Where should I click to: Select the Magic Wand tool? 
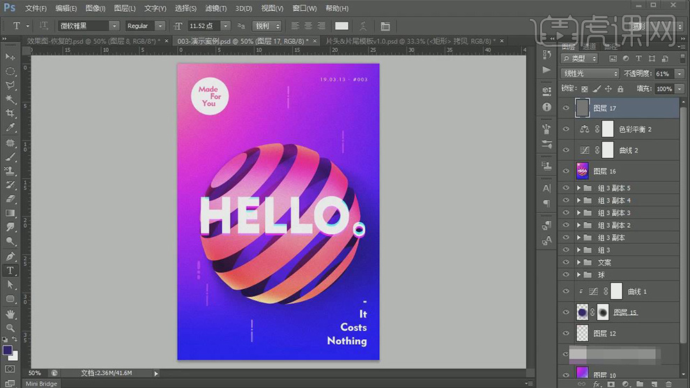10,99
